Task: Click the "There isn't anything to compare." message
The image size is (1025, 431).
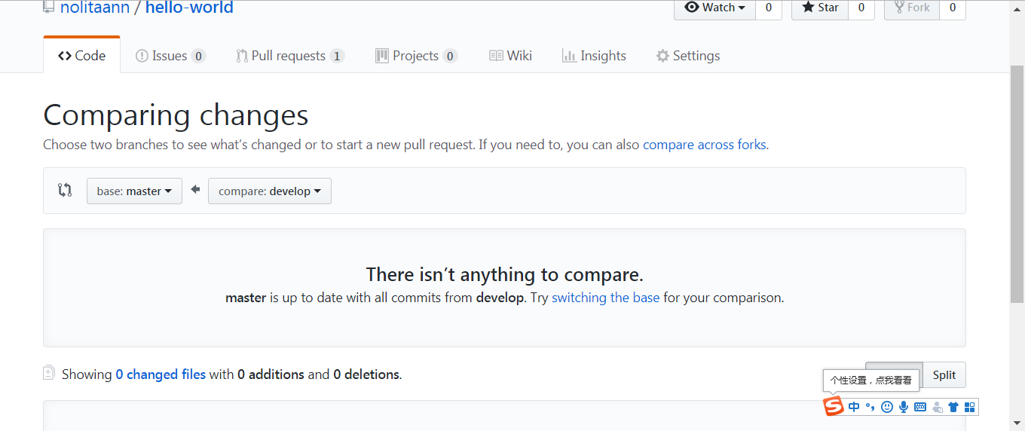Action: click(x=504, y=274)
